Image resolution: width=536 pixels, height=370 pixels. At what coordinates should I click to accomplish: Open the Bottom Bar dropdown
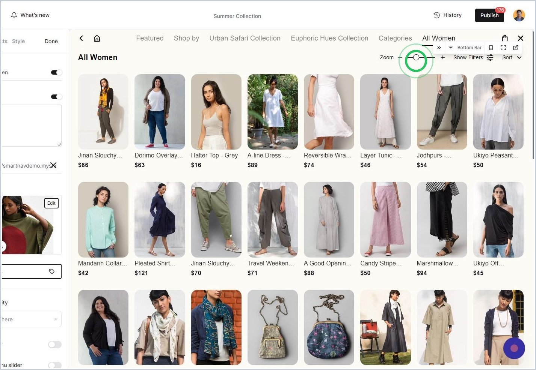click(465, 48)
